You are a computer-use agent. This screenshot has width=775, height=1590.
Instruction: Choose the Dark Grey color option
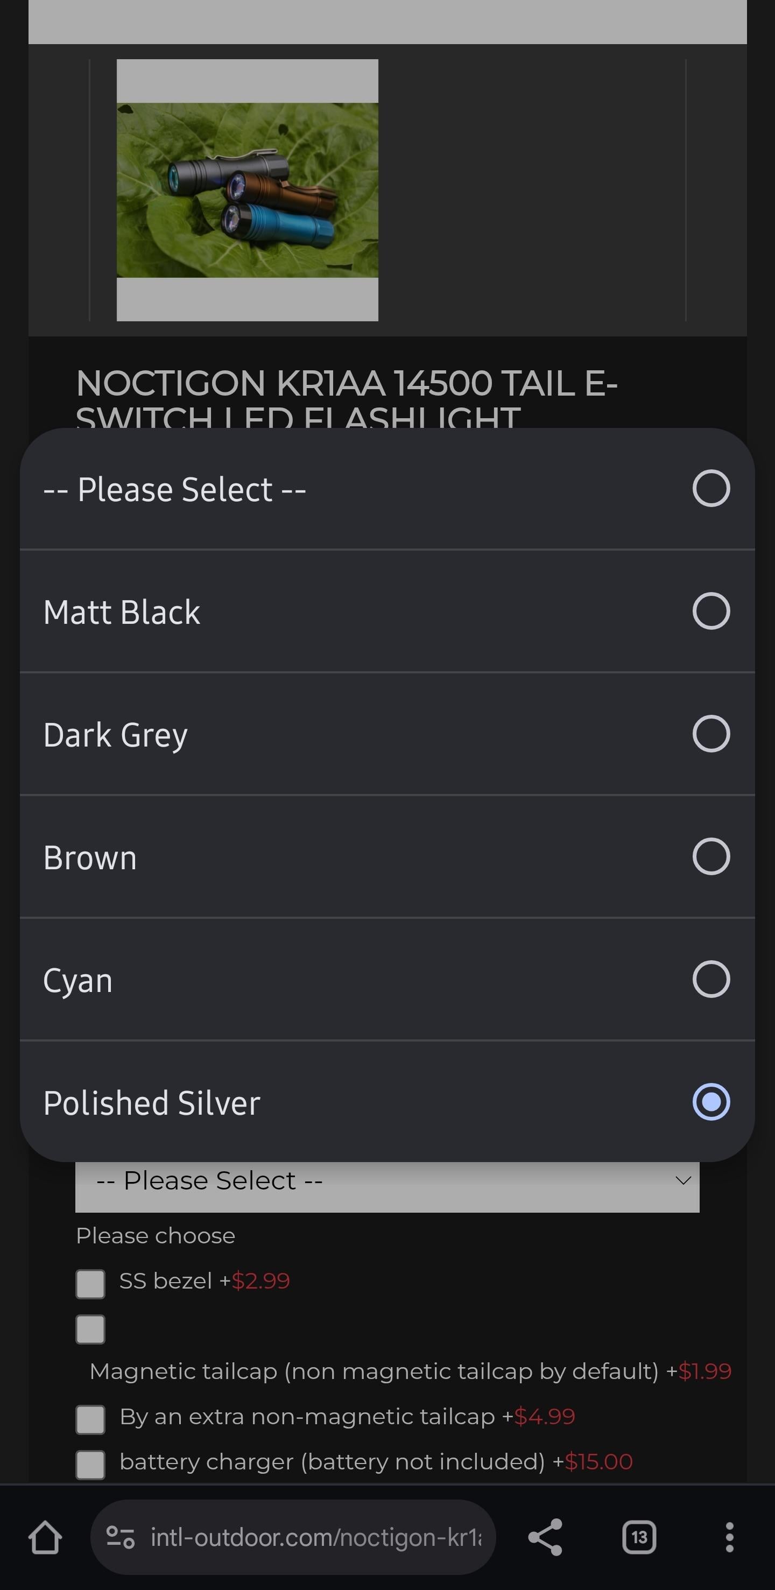click(x=711, y=734)
